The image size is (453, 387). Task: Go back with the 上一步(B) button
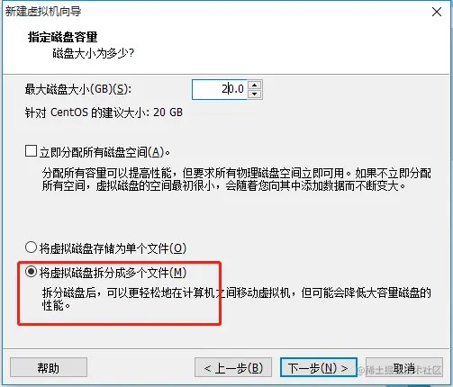pos(233,367)
